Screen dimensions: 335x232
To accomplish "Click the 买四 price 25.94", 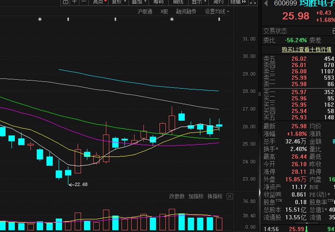I will [299, 111].
